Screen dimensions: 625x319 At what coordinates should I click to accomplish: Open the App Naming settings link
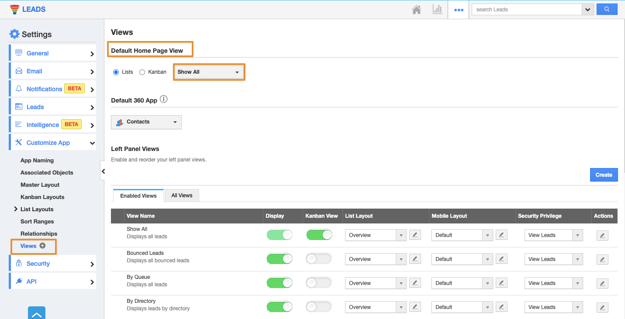37,160
